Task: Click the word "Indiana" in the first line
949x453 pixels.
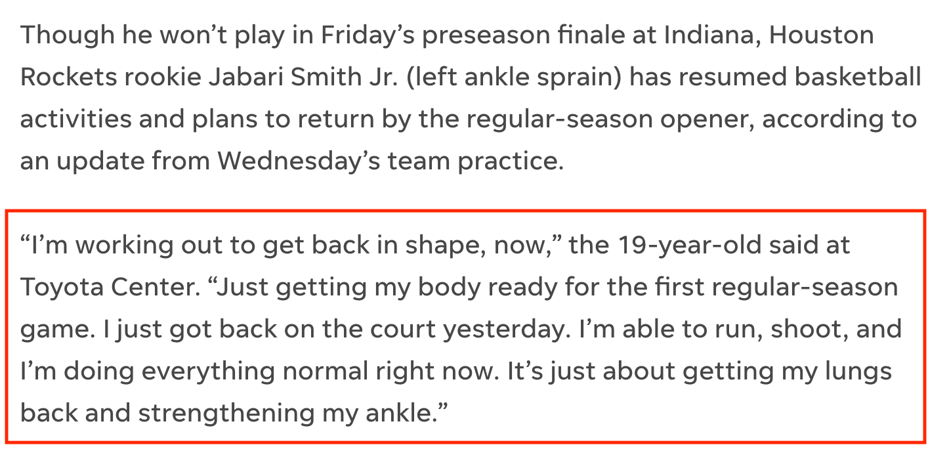Action: coord(711,35)
